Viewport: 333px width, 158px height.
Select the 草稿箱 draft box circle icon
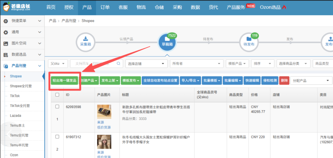pos(167,42)
